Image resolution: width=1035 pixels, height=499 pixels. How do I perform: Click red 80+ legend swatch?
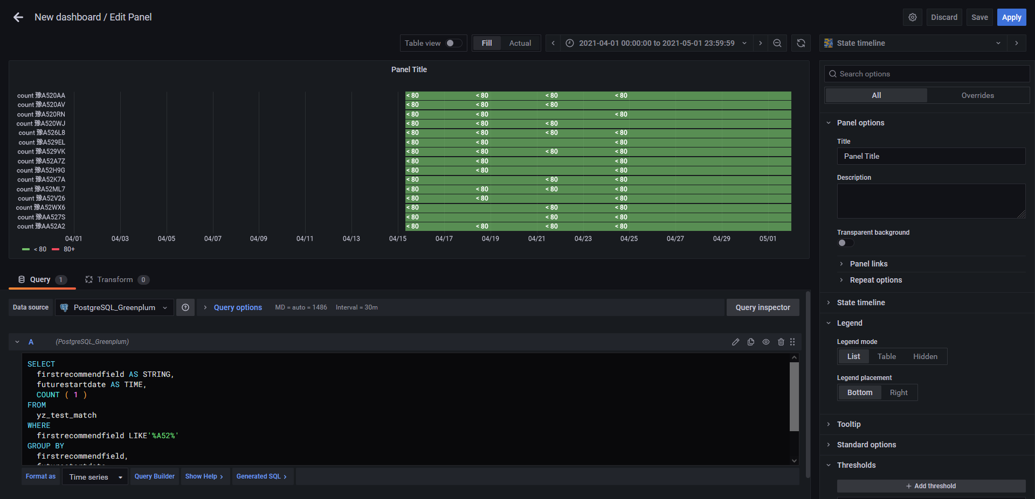point(56,249)
